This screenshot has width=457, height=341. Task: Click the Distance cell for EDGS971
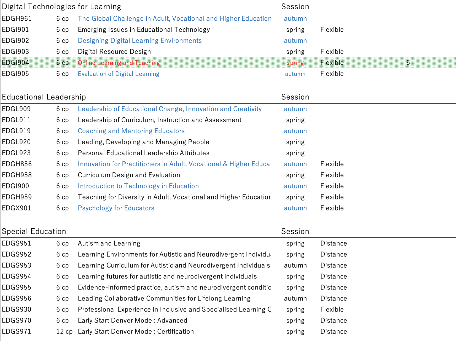coord(334,331)
